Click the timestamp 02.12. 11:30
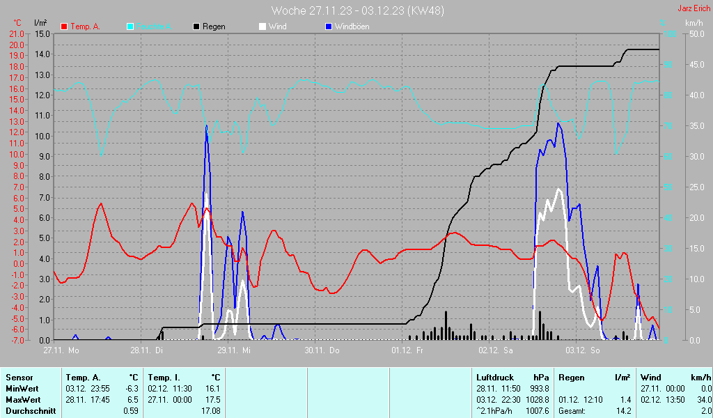This screenshot has width=713, height=418. coord(170,389)
